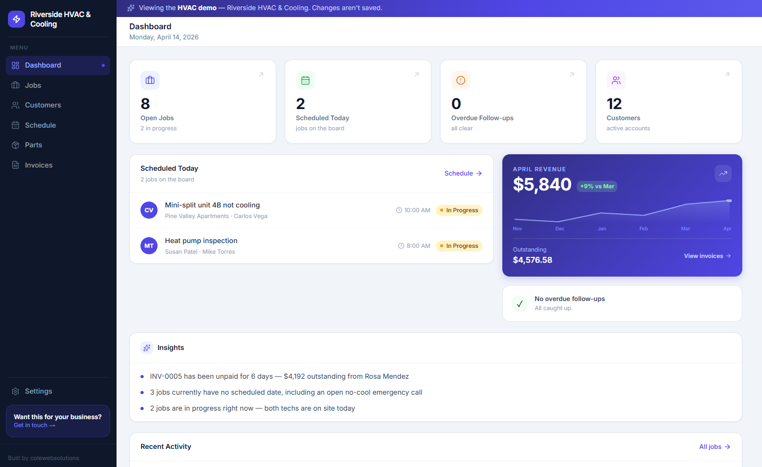Click the people icon on the Customers card

(616, 80)
